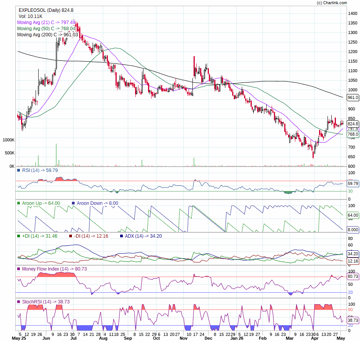
Task: Click the EXPLEOSOL (Daily) 824.8 title
Action: click(46, 10)
